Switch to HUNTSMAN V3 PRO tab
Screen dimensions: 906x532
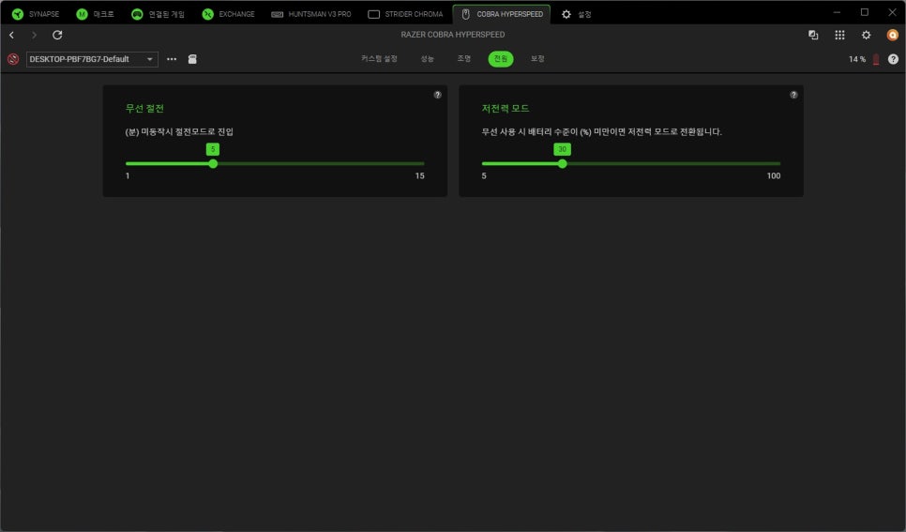[x=310, y=14]
